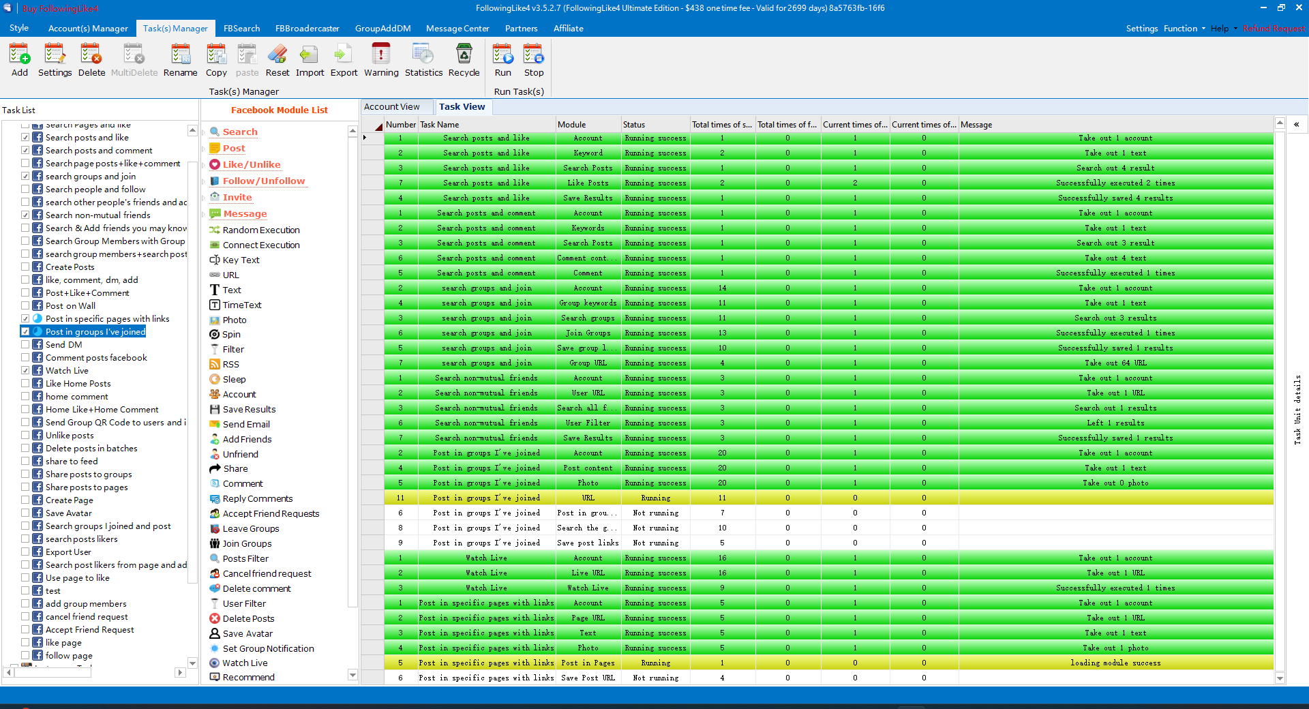Open the FBBroadercaster tab
This screenshot has height=709, width=1309.
tap(307, 28)
